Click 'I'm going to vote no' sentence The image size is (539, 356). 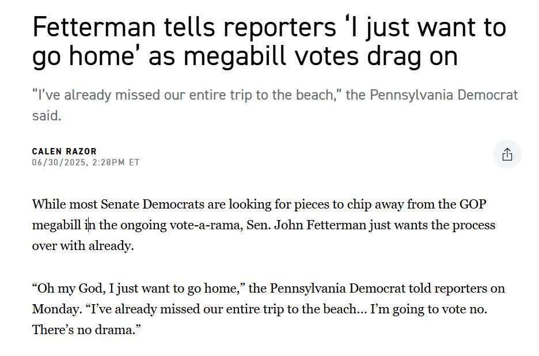pyautogui.click(x=428, y=309)
